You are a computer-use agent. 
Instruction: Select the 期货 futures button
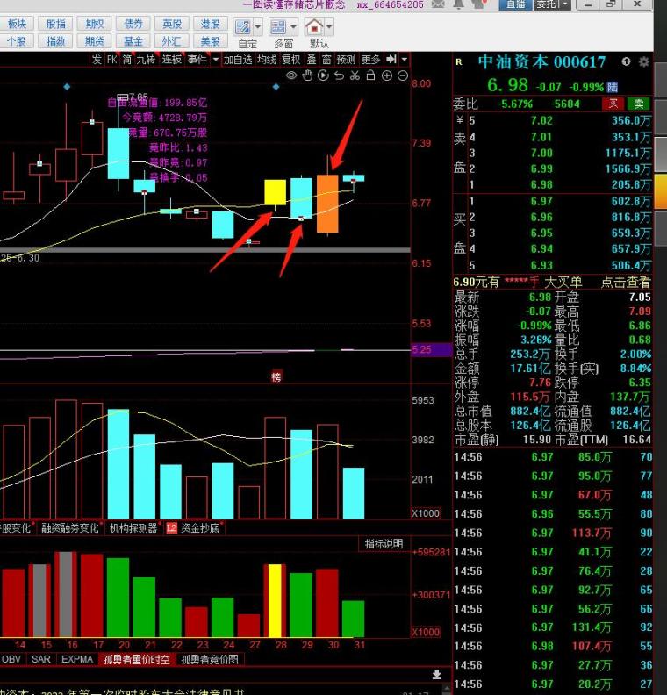pos(95,41)
